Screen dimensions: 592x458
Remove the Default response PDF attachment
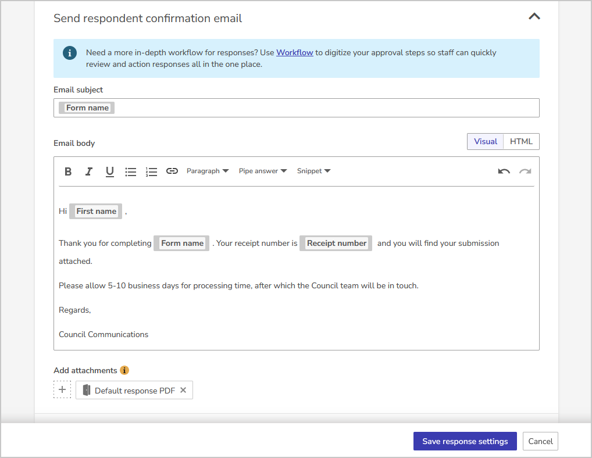point(183,390)
